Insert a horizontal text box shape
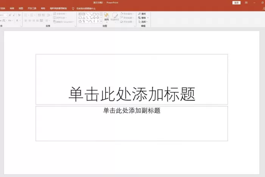Viewport: 265px width, 177px height. 80,14
